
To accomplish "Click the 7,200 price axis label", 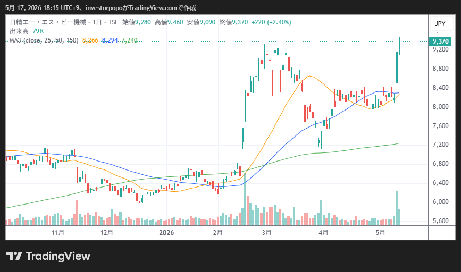I will click(440, 144).
